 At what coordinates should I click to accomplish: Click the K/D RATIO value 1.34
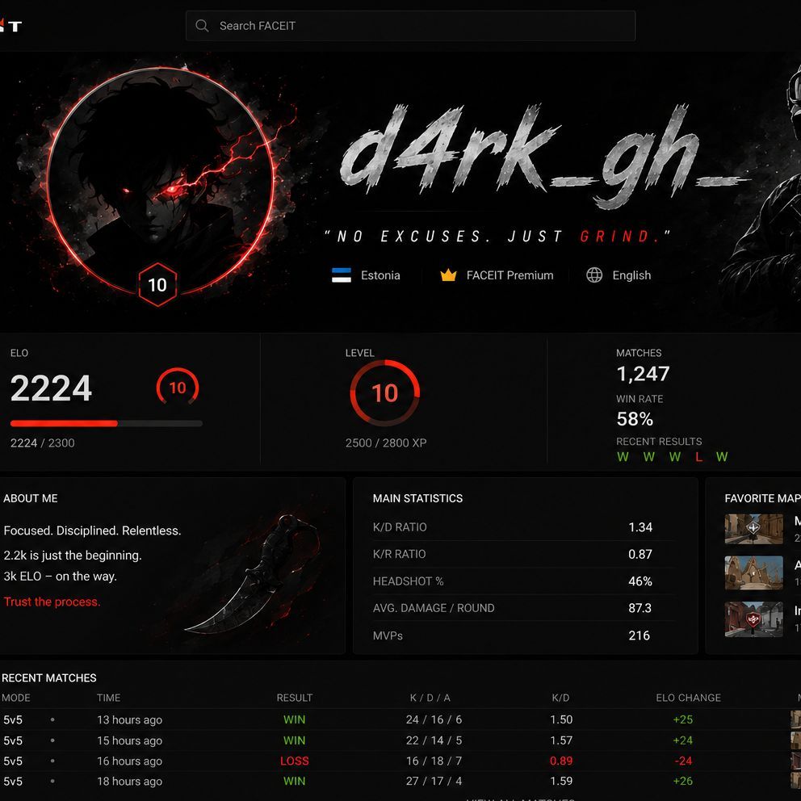[x=640, y=527]
